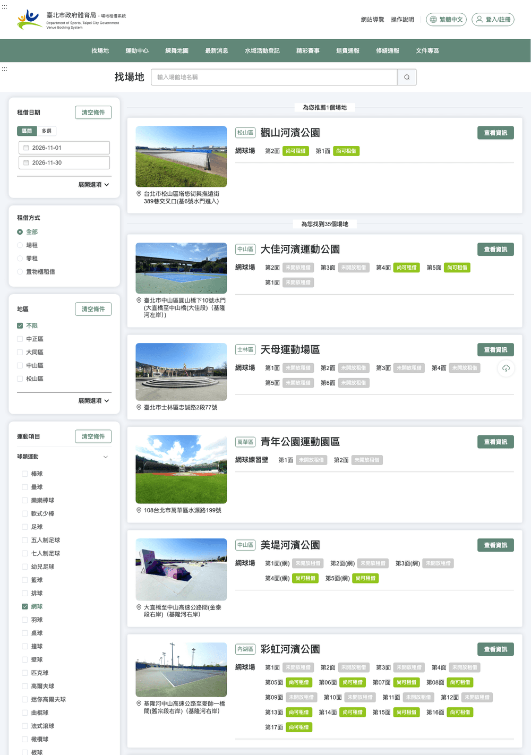
Task: Check the 羽球 sport checkbox
Action: click(x=25, y=620)
